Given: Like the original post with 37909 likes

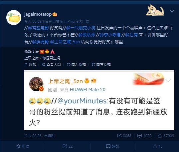Looking at the screenshot, I should pos(166,136).
